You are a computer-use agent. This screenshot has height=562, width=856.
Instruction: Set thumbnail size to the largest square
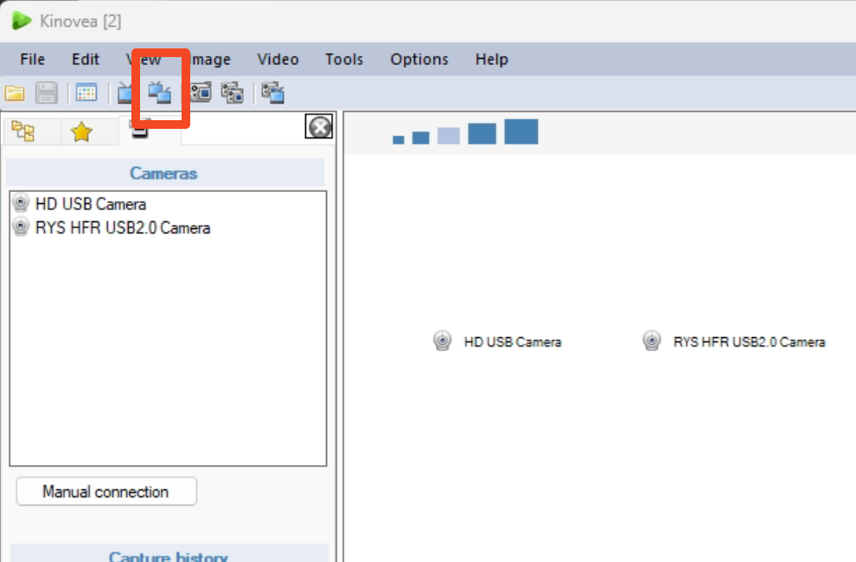tap(521, 131)
